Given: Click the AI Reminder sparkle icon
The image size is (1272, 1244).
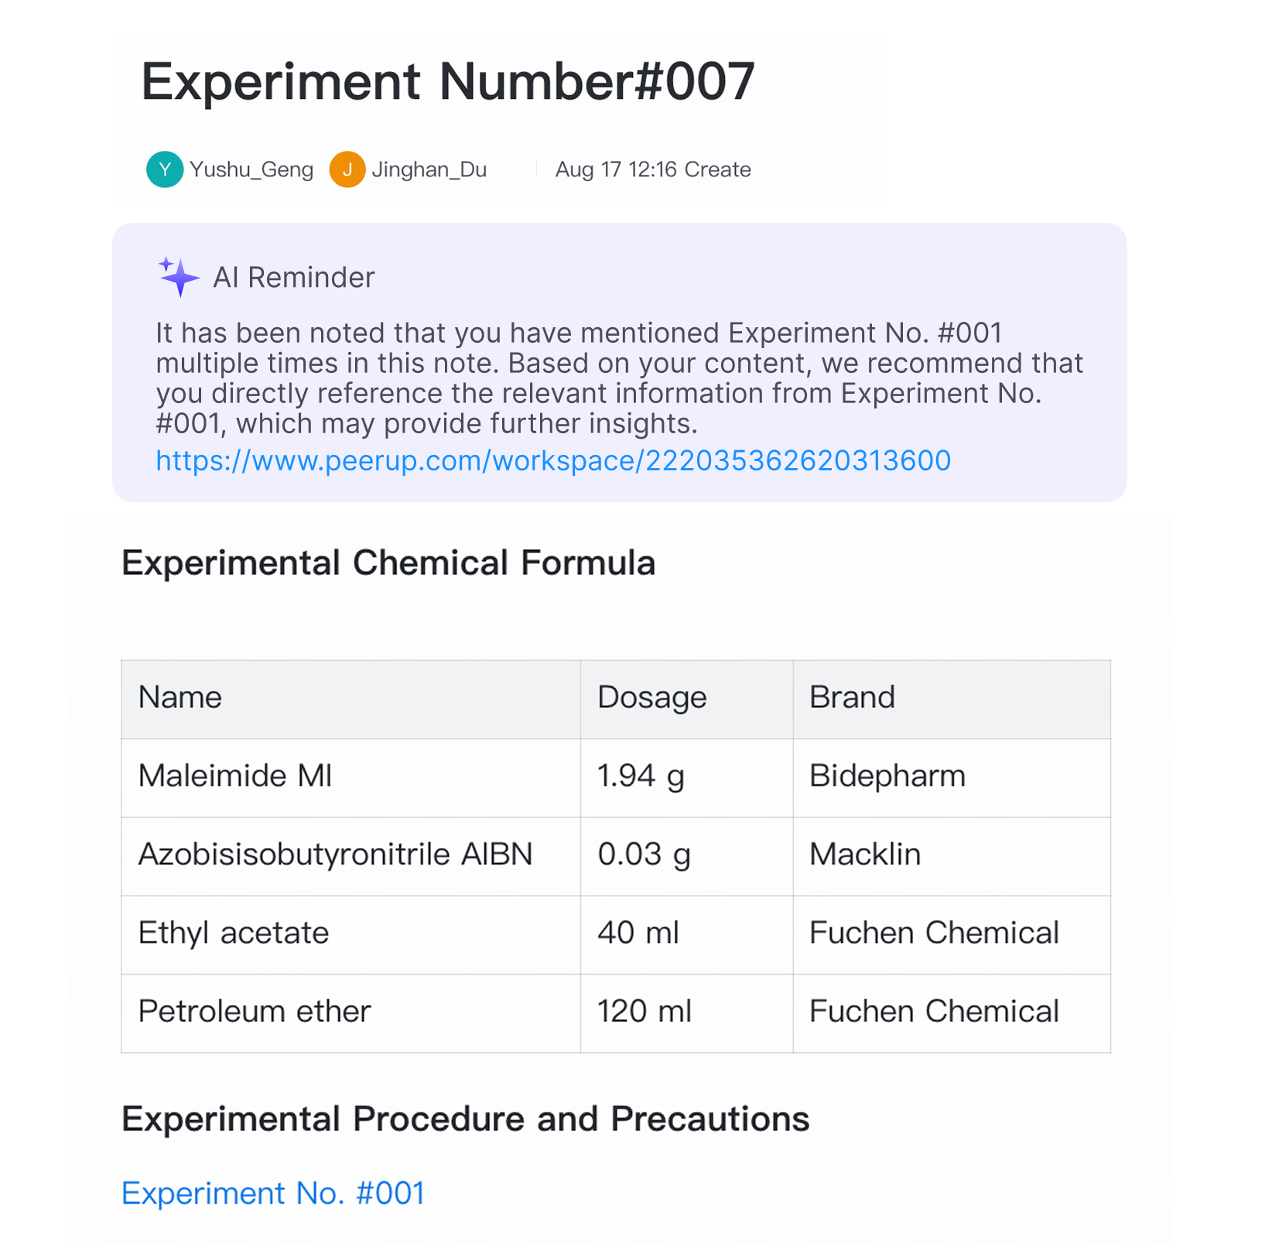Looking at the screenshot, I should 179,277.
